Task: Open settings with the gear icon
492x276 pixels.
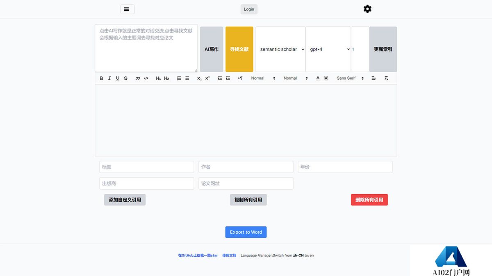Action: pos(367,9)
